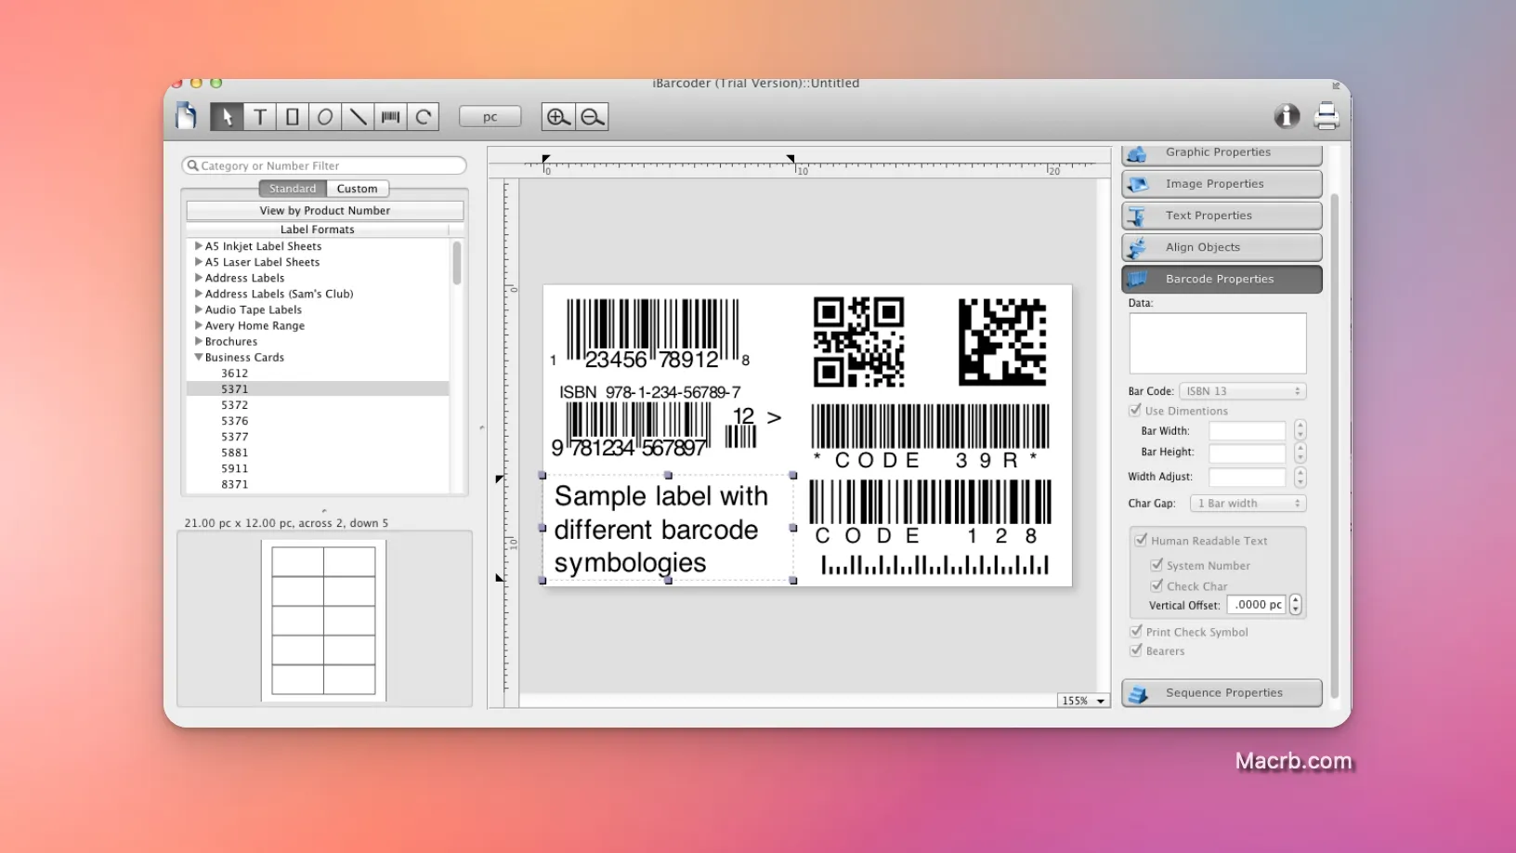Open Graphic Properties panel
The image size is (1516, 853).
[x=1222, y=152]
